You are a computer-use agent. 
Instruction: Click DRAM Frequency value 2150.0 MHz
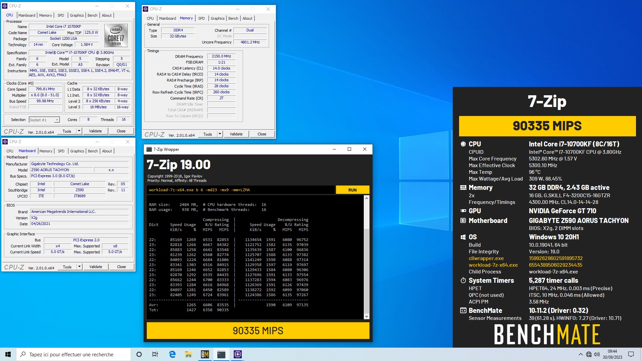click(x=221, y=56)
